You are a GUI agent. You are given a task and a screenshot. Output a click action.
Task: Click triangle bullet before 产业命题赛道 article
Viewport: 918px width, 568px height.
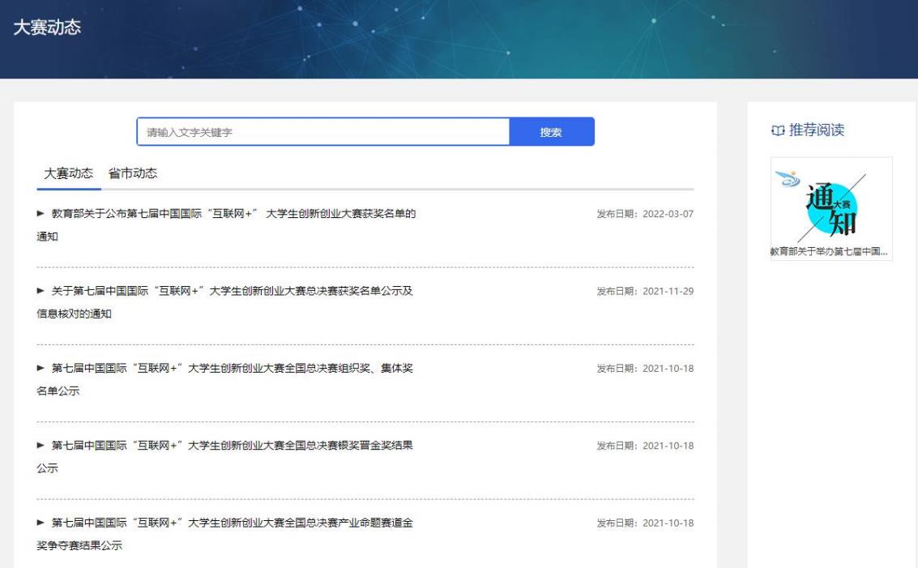tap(41, 523)
